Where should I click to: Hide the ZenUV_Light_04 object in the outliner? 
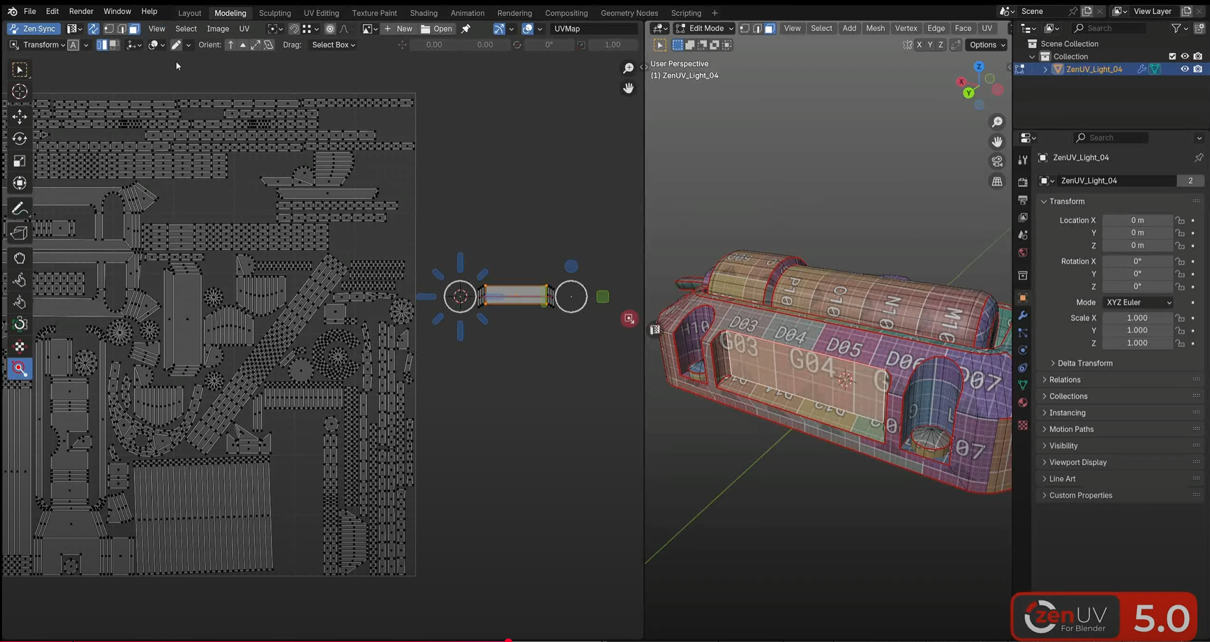(1185, 69)
